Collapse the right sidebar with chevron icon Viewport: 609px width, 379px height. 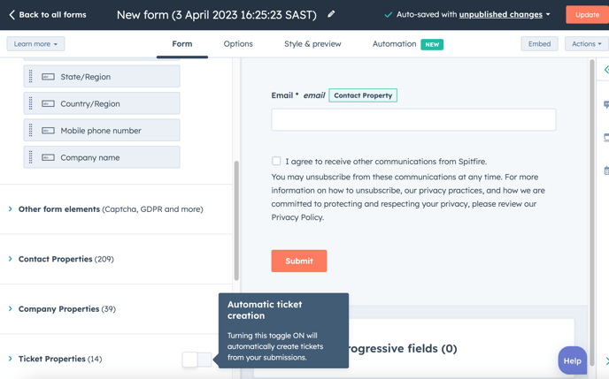[605, 70]
